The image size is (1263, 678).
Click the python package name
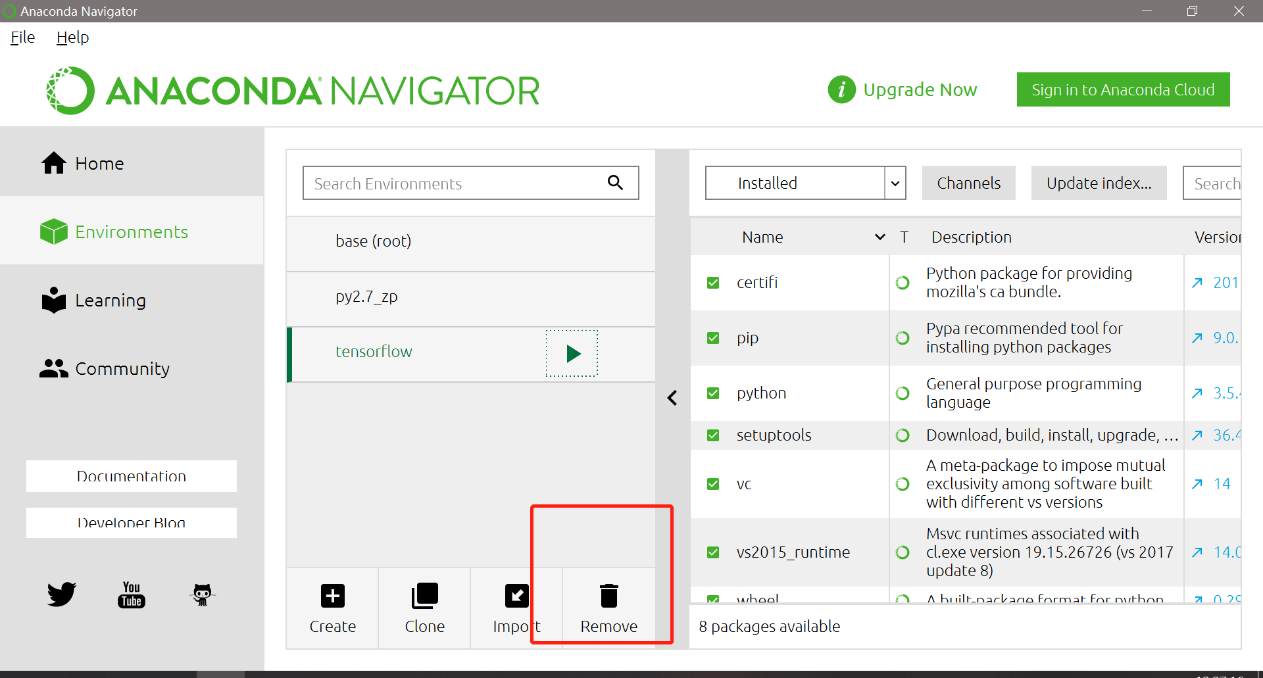pyautogui.click(x=761, y=393)
